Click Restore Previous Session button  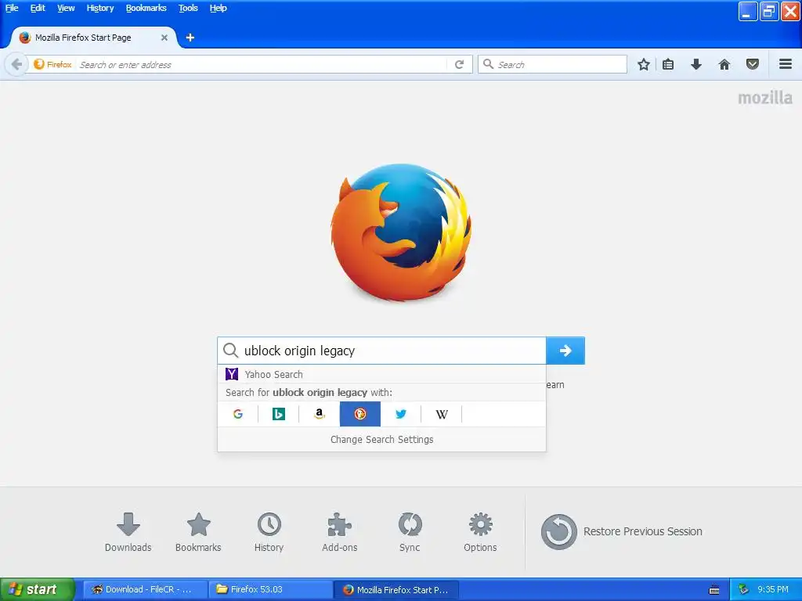(621, 532)
